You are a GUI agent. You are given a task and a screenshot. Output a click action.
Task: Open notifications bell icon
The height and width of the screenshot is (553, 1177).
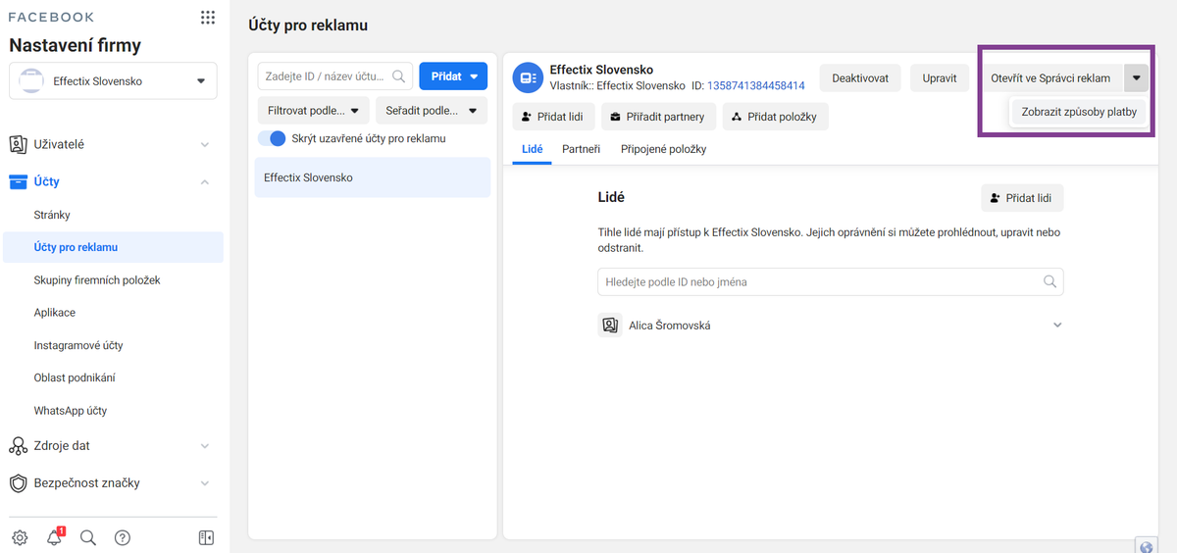[55, 537]
